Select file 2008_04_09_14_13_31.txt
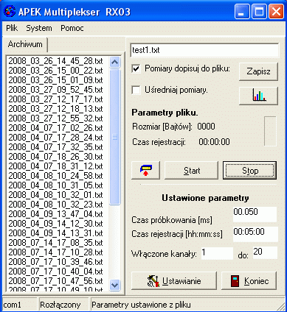The width and height of the screenshot is (287, 312). pyautogui.click(x=55, y=233)
